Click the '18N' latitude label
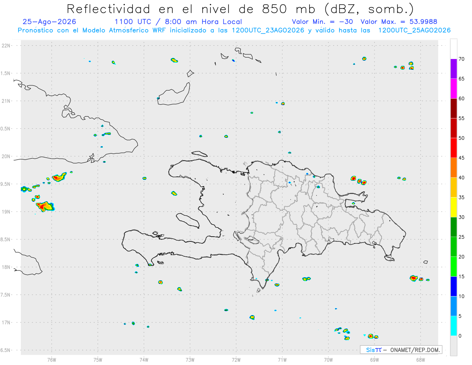This screenshot has height=365, width=472. click(x=7, y=267)
